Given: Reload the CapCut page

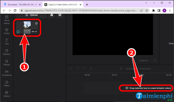Looking at the screenshot, I should 15,11.
